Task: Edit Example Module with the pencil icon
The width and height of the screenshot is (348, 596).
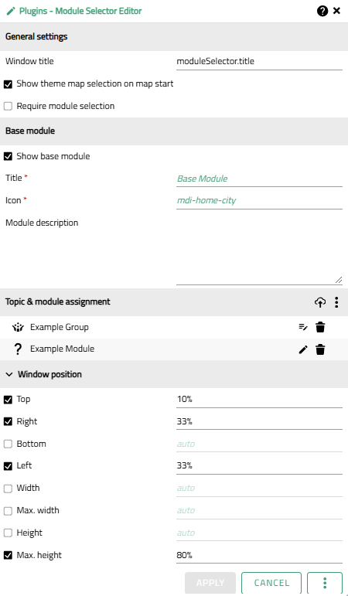Action: point(303,349)
